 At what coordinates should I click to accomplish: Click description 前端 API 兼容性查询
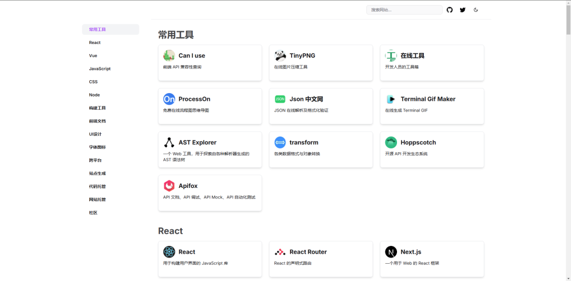click(182, 67)
